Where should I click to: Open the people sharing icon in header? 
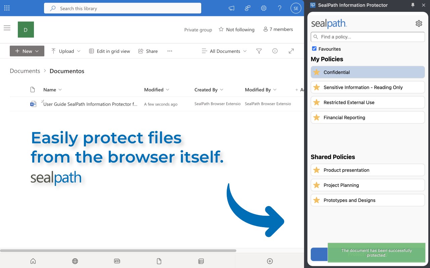(248, 8)
